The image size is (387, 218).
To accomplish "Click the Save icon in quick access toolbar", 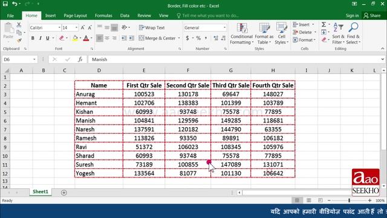I will (x=5, y=4).
